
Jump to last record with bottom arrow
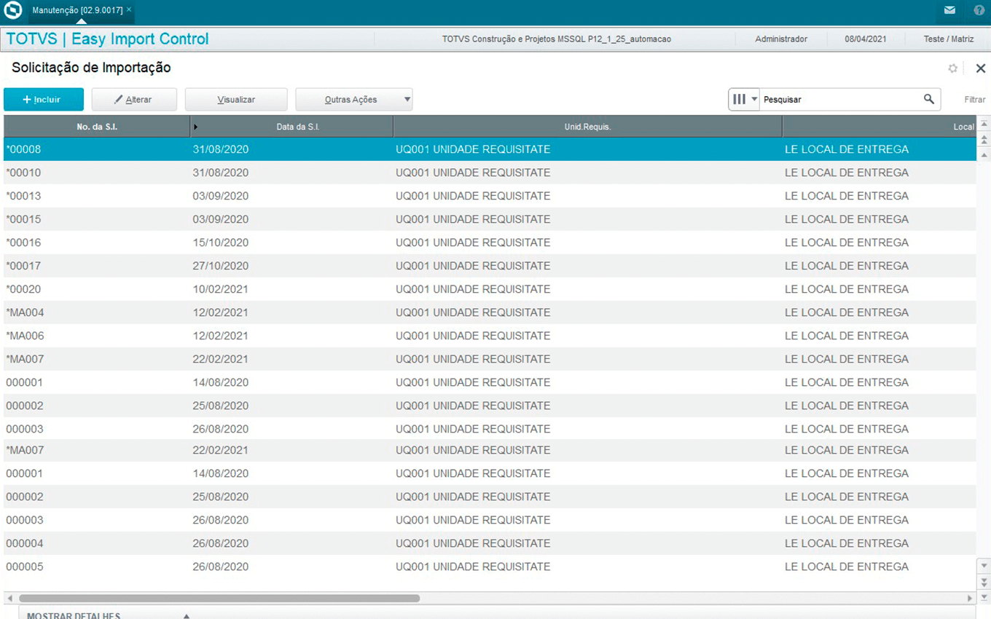pyautogui.click(x=984, y=597)
